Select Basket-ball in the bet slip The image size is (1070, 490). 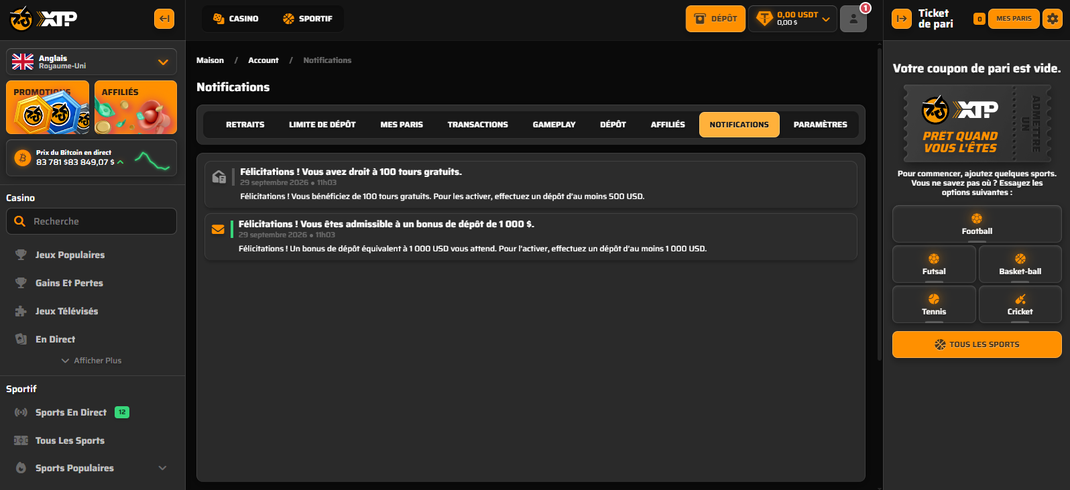(1020, 264)
